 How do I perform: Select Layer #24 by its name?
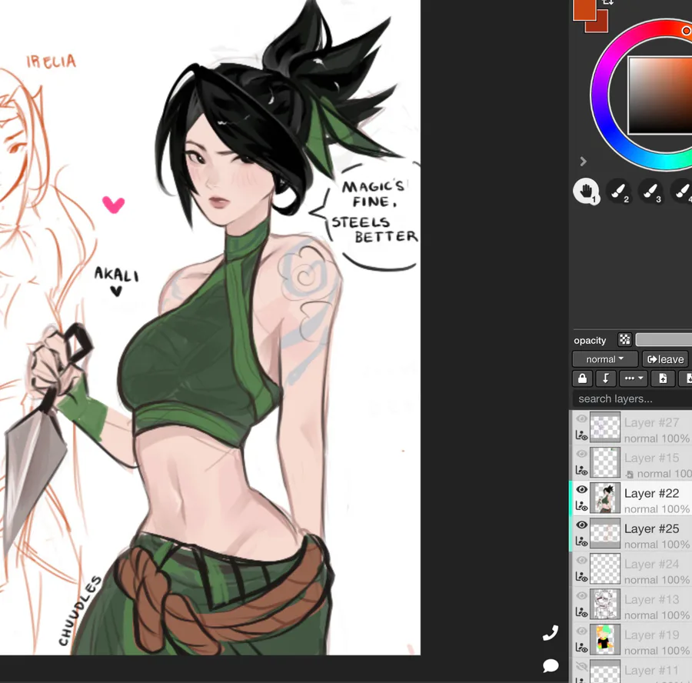point(651,565)
